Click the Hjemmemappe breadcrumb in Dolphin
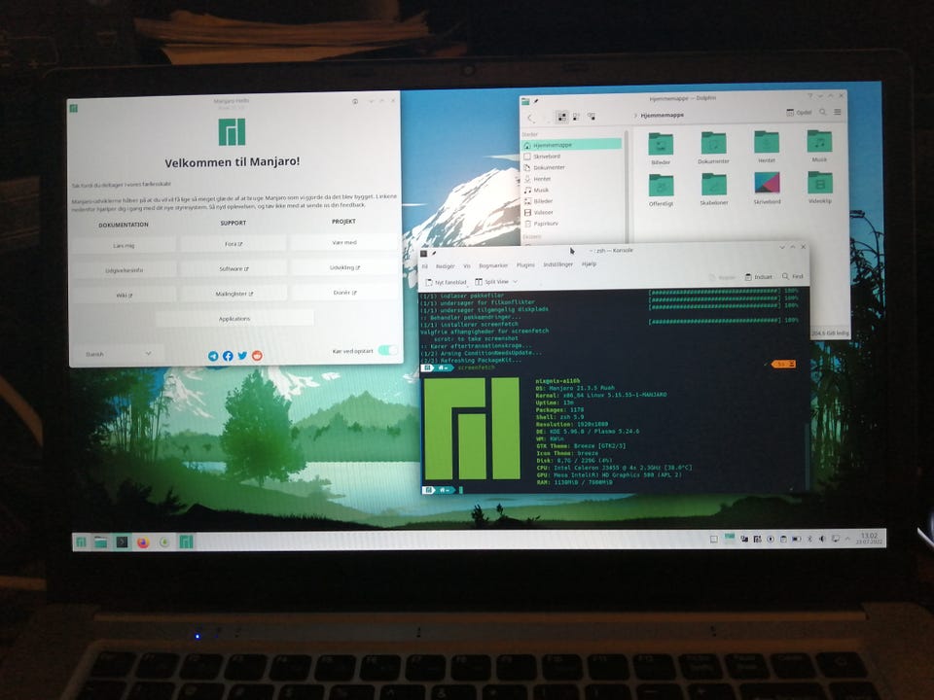Viewport: 934px width, 700px height. coord(662,115)
